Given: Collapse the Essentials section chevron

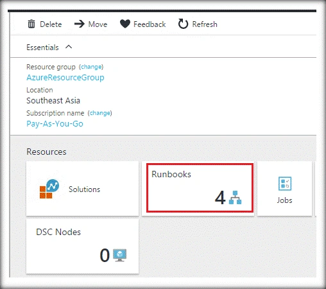Looking at the screenshot, I should [69, 47].
